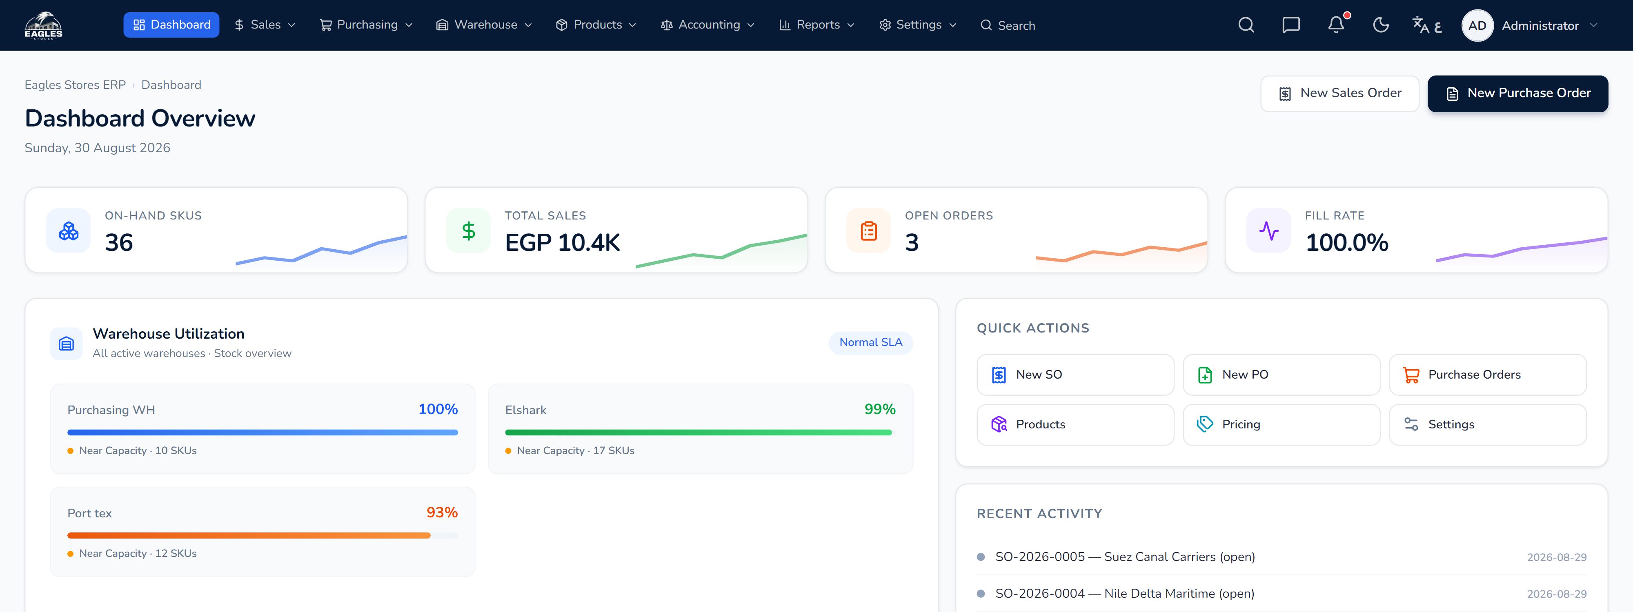Click the 36 On-Hand SKUs value
This screenshot has height=612, width=1633.
[x=118, y=243]
